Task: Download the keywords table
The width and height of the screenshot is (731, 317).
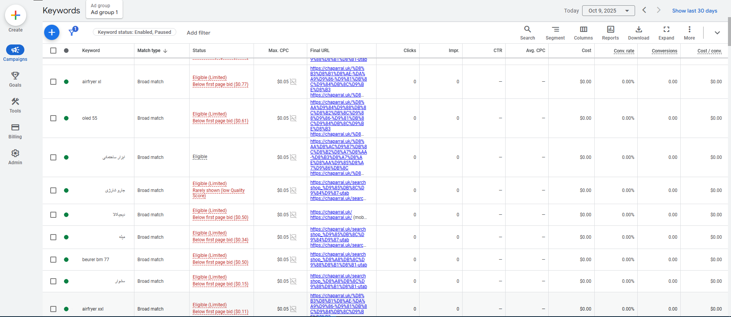Action: click(638, 32)
